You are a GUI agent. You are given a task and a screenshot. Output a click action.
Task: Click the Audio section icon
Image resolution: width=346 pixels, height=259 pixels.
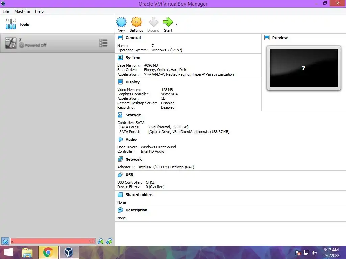click(x=120, y=139)
